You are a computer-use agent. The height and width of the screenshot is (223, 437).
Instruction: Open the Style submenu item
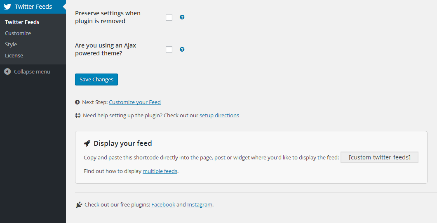11,44
